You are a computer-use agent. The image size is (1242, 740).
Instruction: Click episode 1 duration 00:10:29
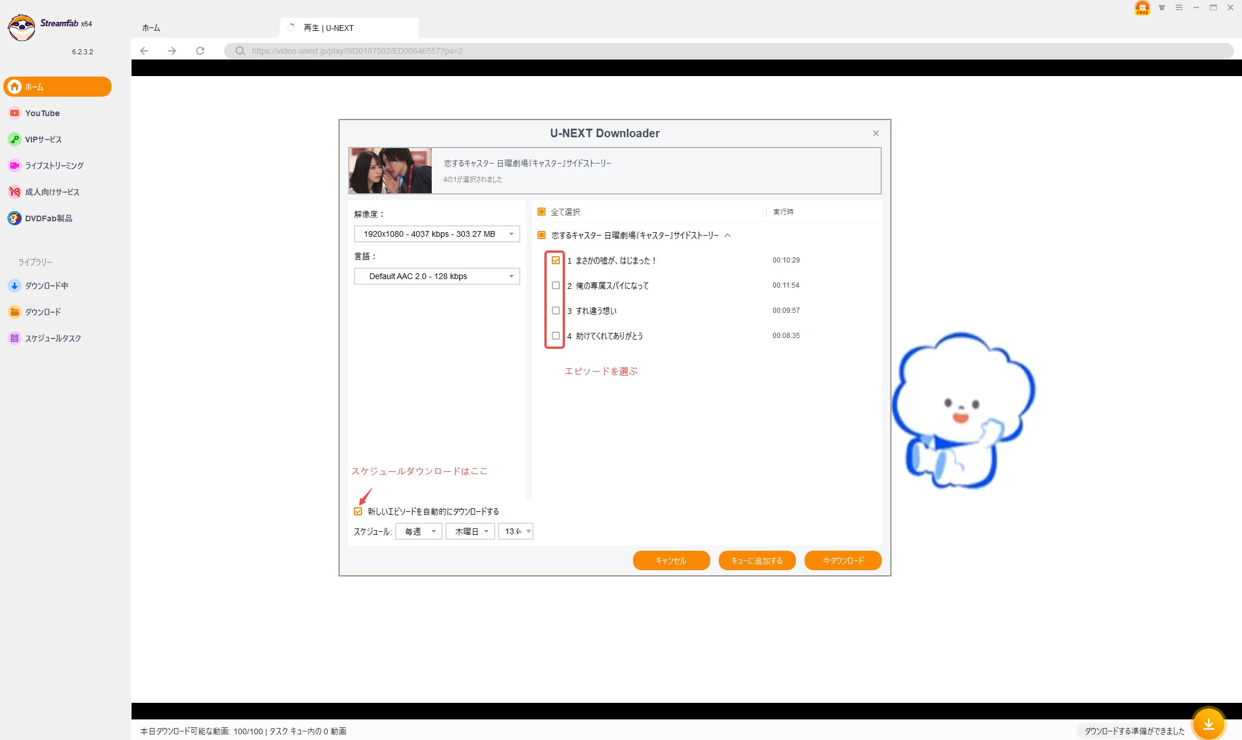coord(786,260)
